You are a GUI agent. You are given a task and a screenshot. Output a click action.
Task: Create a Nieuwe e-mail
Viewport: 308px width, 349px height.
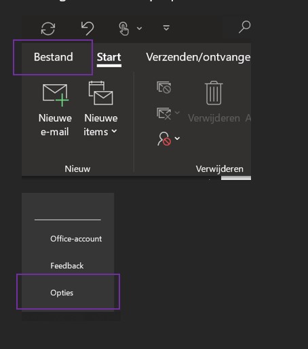(55, 110)
